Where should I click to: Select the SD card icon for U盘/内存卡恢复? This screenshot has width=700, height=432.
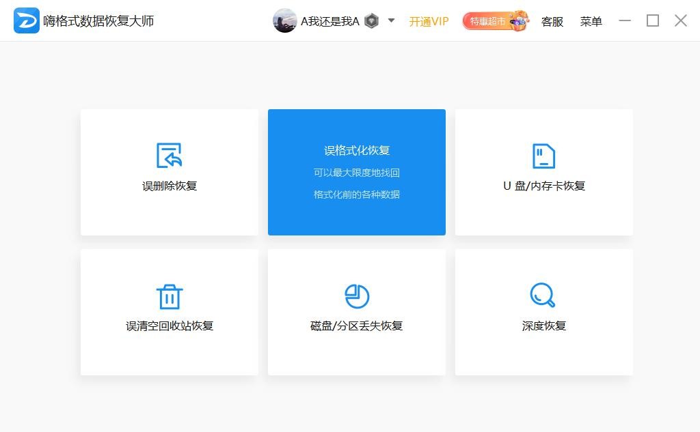(543, 156)
